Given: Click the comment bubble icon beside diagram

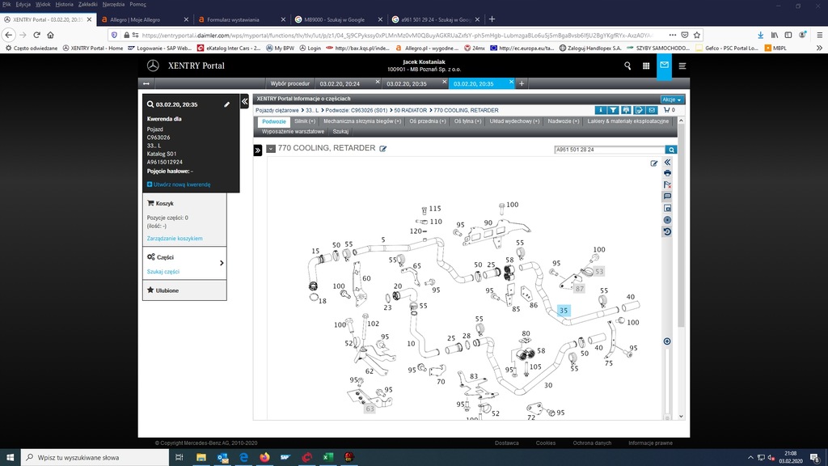Looking at the screenshot, I should (x=667, y=197).
